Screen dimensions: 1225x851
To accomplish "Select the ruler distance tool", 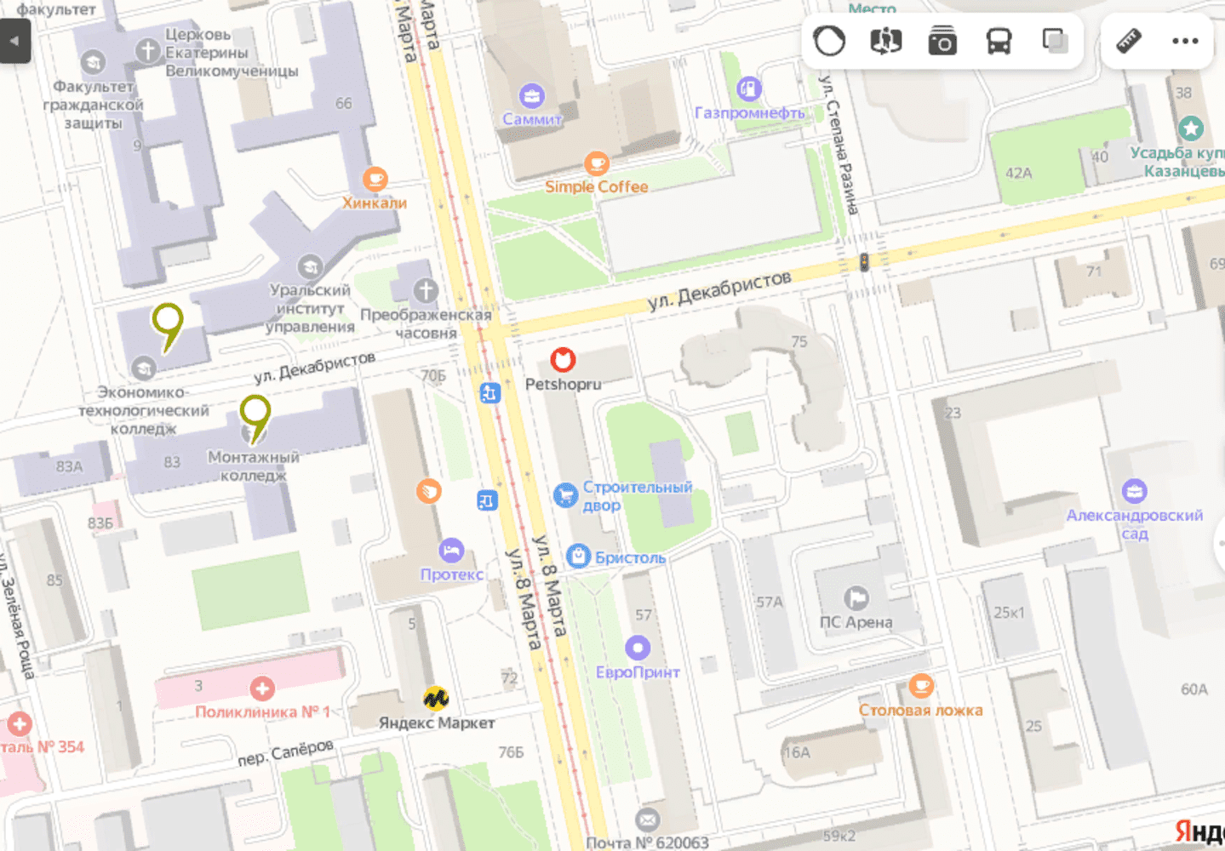I will pos(1129,41).
